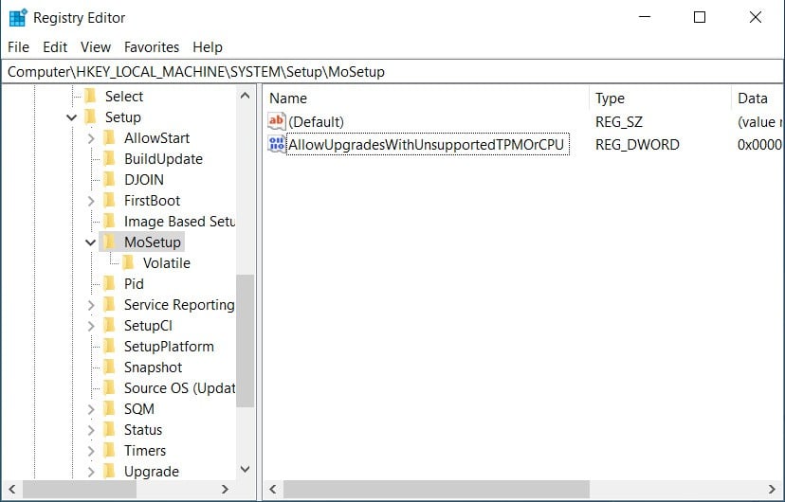785x502 pixels.
Task: Select the BuildUpdate key label
Action: click(x=163, y=159)
